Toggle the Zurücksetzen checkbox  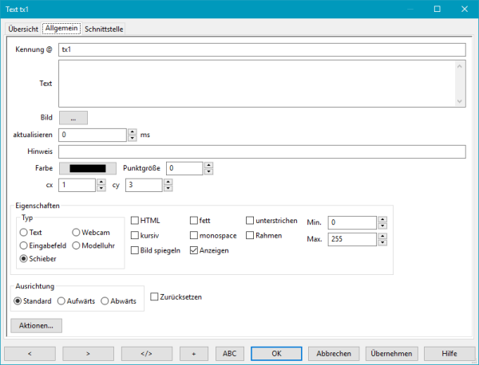click(155, 296)
